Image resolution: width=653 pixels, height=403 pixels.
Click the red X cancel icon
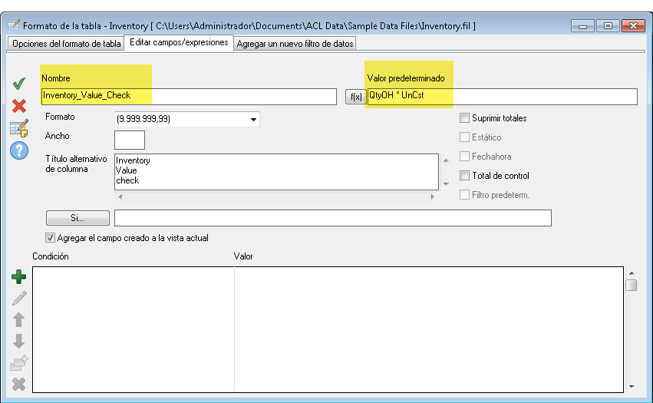[x=19, y=106]
